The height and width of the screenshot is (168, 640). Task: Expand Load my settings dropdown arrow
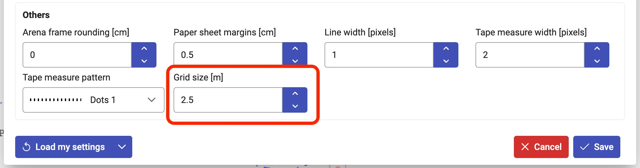coord(122,147)
